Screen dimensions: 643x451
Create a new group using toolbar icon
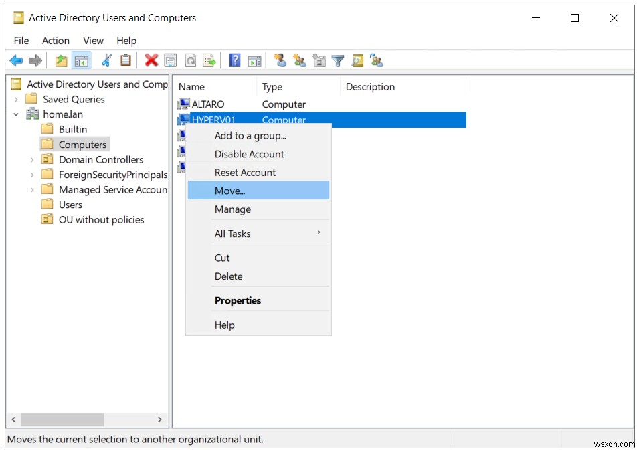click(x=299, y=60)
